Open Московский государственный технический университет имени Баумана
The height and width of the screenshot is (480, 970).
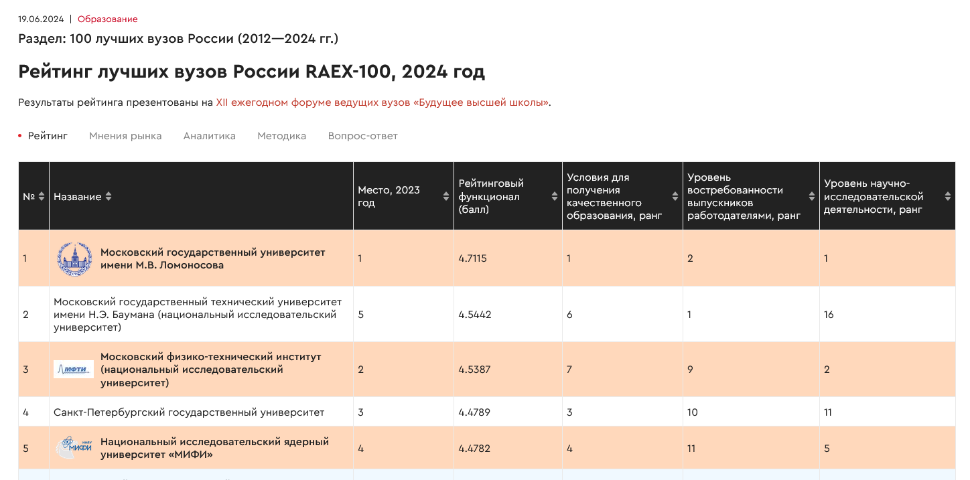(x=198, y=315)
